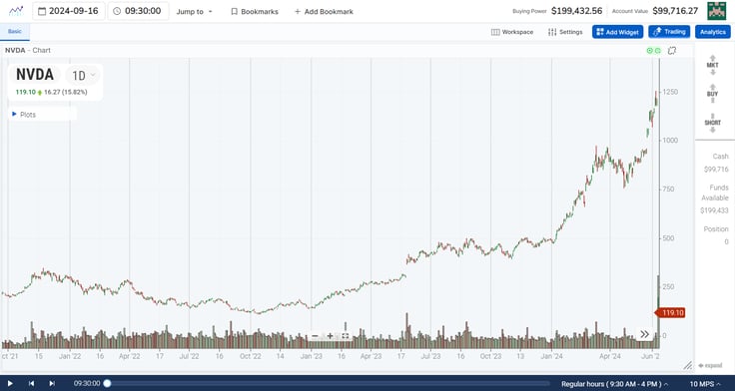The width and height of the screenshot is (735, 391).
Task: Click the second green circle icon
Action: pos(658,51)
